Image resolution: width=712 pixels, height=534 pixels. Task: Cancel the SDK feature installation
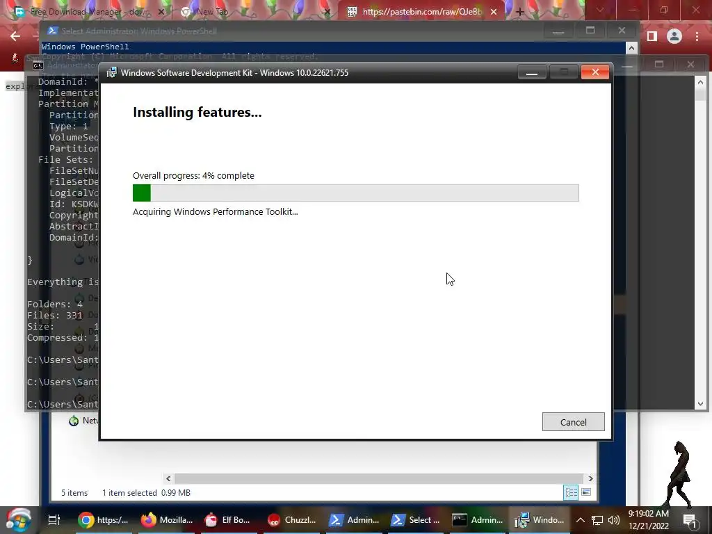pyautogui.click(x=573, y=422)
